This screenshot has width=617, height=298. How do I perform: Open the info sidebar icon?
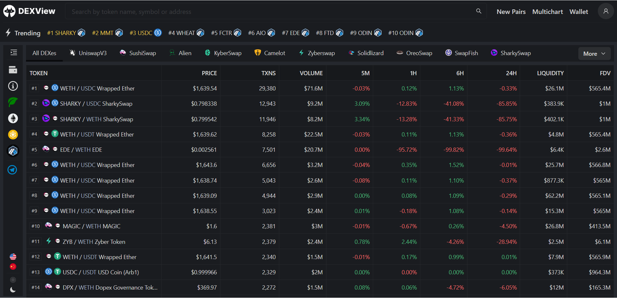click(13, 86)
